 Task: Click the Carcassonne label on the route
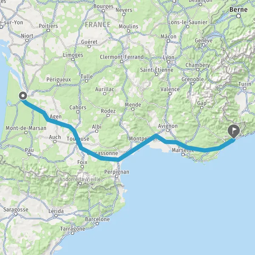tap(102, 153)
